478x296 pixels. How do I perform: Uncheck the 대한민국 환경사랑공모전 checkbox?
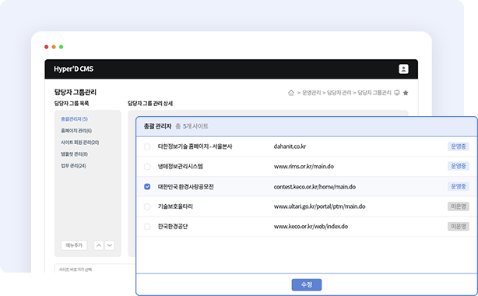(x=147, y=186)
